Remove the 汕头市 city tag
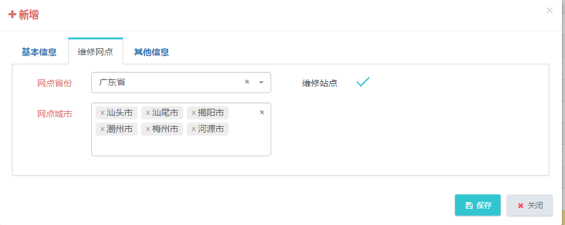The image size is (565, 225). point(102,113)
